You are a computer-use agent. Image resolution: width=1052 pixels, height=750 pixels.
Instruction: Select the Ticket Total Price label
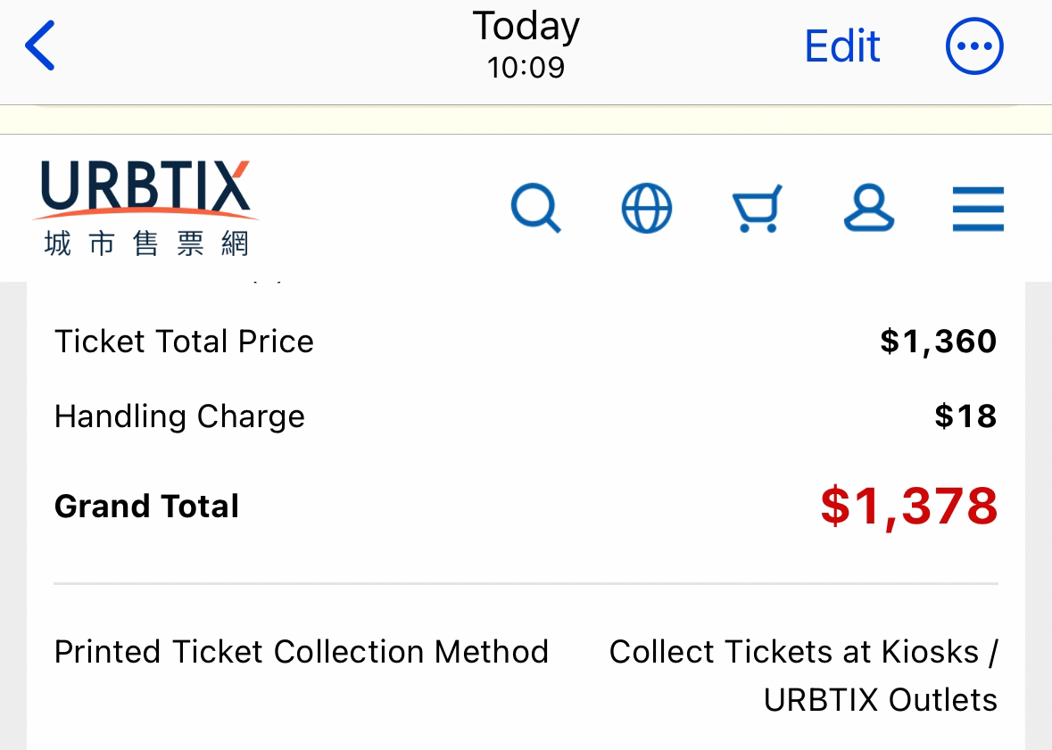[184, 342]
